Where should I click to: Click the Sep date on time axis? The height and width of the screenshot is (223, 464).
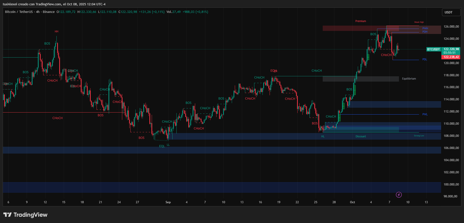pos(168,202)
